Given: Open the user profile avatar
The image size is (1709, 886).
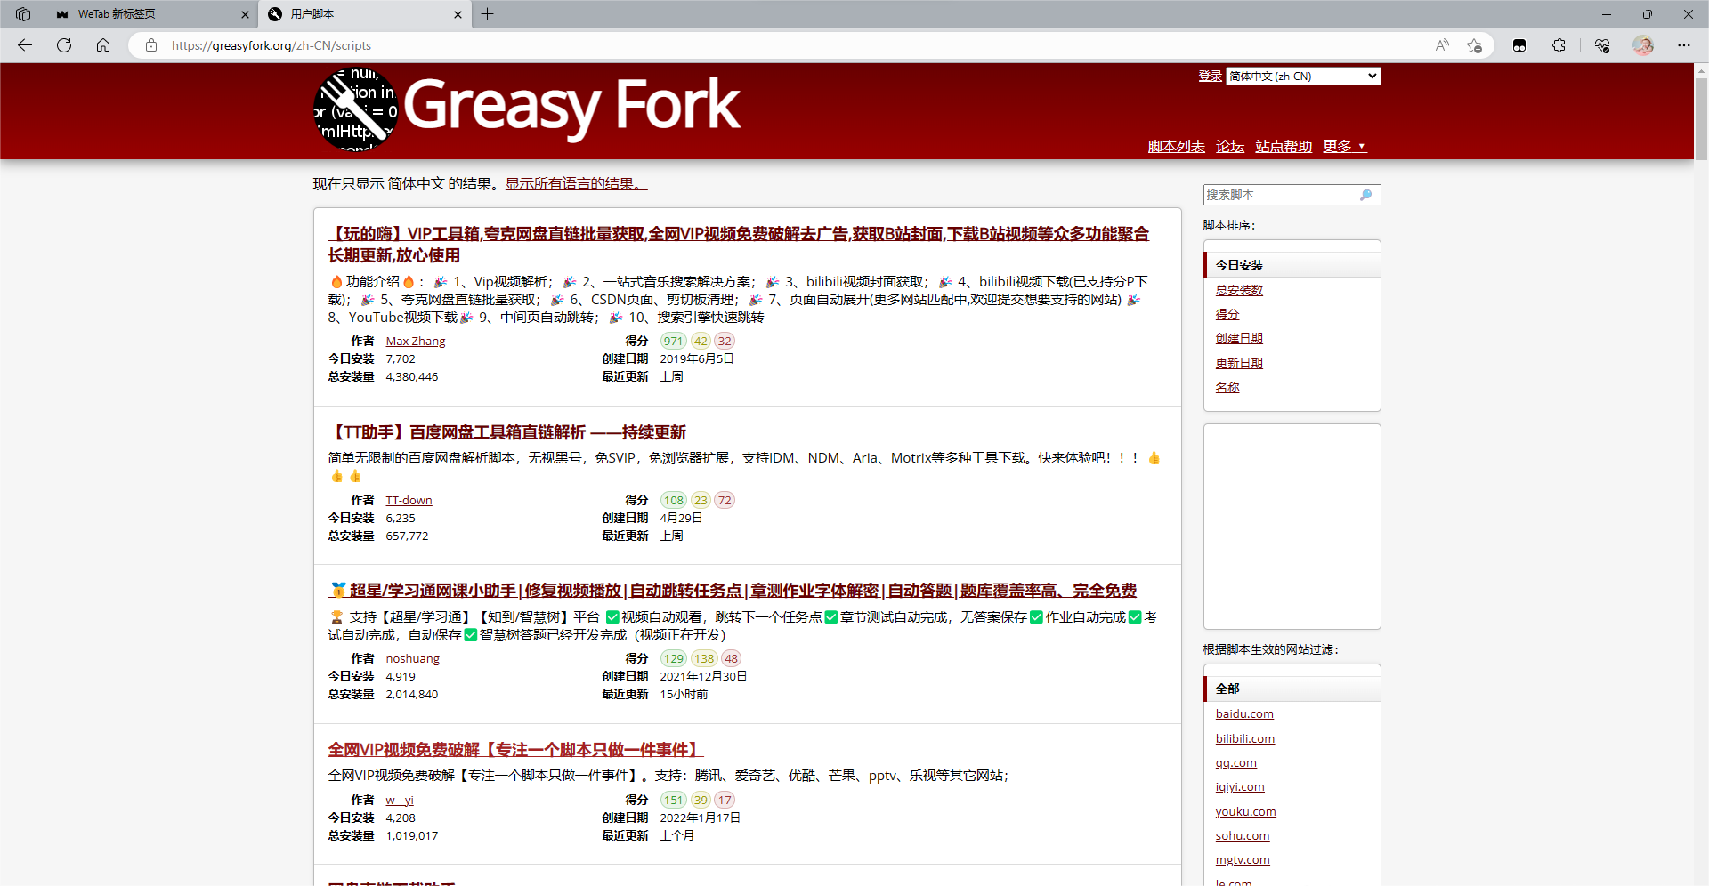Looking at the screenshot, I should [x=1643, y=45].
